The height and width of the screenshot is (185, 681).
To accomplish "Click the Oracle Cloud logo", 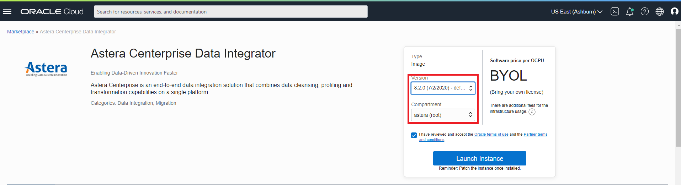I will click(x=52, y=11).
